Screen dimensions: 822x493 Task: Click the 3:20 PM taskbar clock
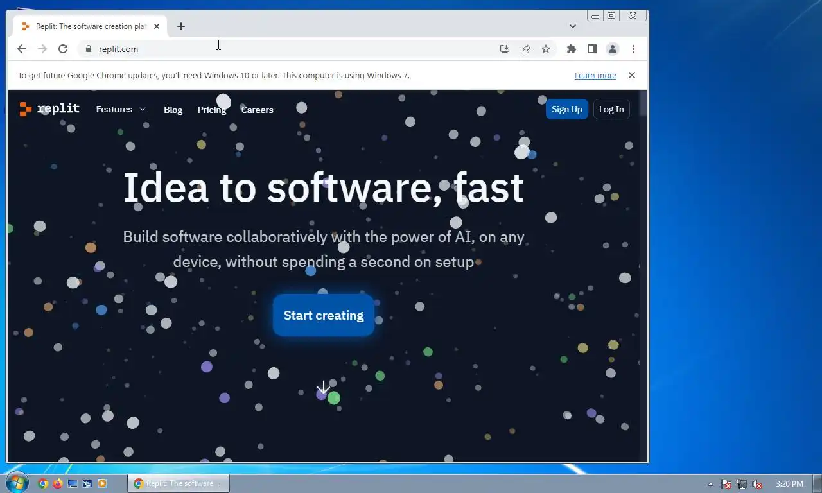point(789,484)
